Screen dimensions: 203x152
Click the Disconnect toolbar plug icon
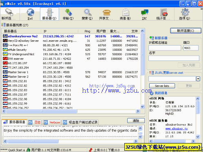9,12
